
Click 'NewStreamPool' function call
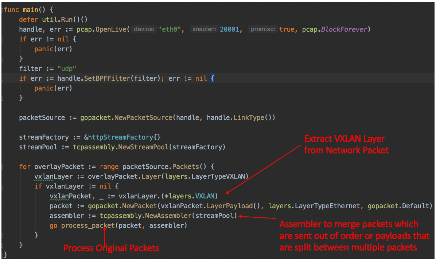click(x=143, y=147)
